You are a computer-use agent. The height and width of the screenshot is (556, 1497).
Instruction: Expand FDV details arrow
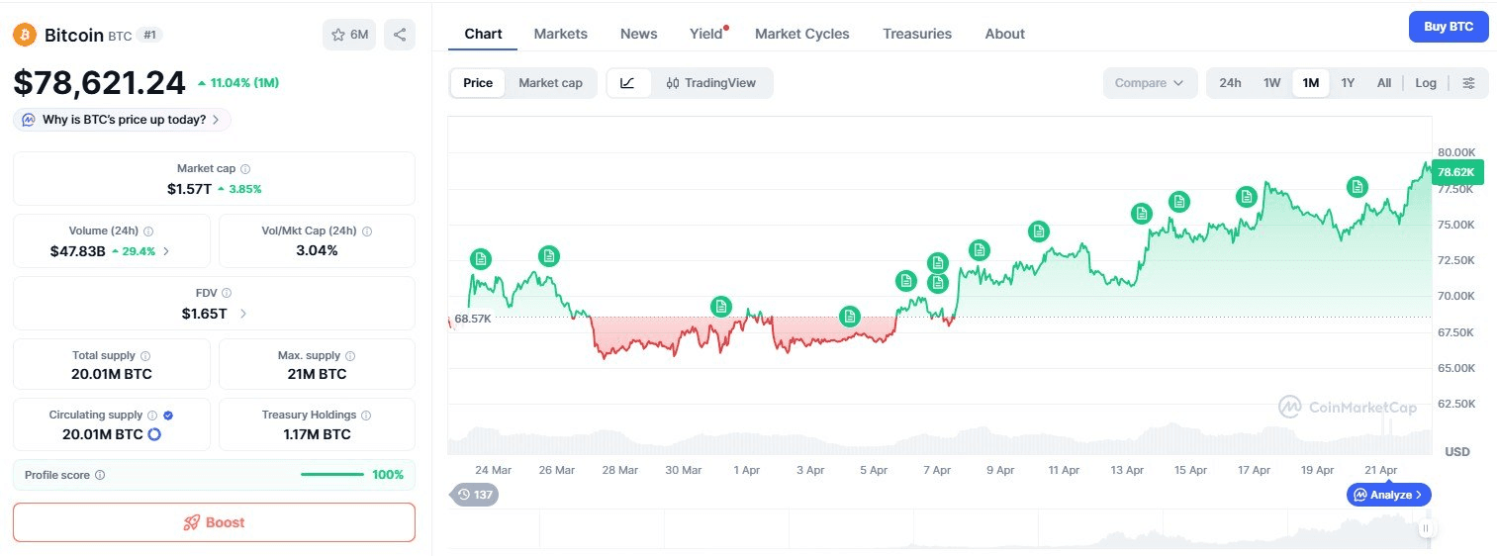(243, 314)
